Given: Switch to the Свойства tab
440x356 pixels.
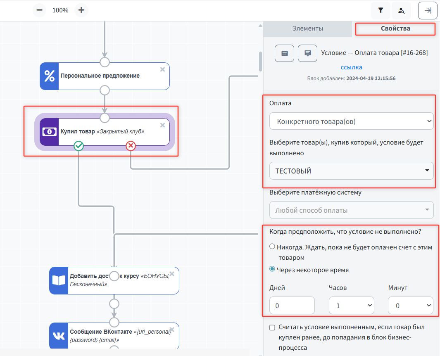Looking at the screenshot, I should point(395,29).
